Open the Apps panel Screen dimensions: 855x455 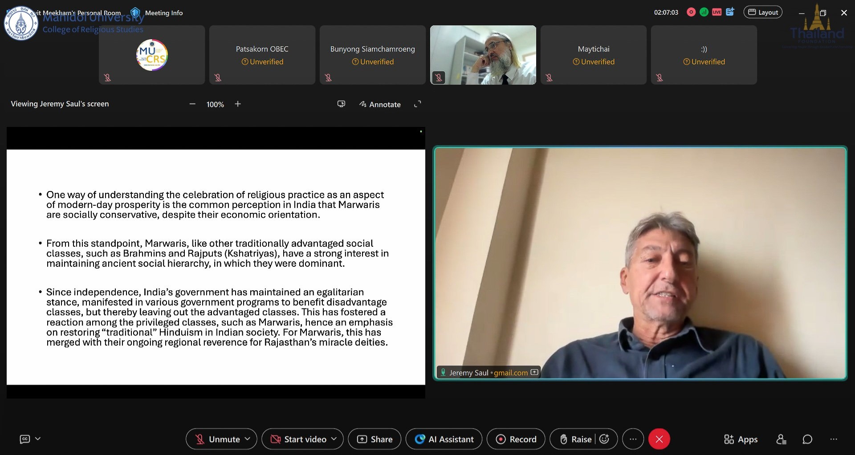(741, 439)
